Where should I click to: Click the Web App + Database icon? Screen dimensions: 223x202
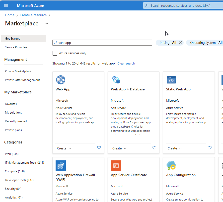[116, 80]
